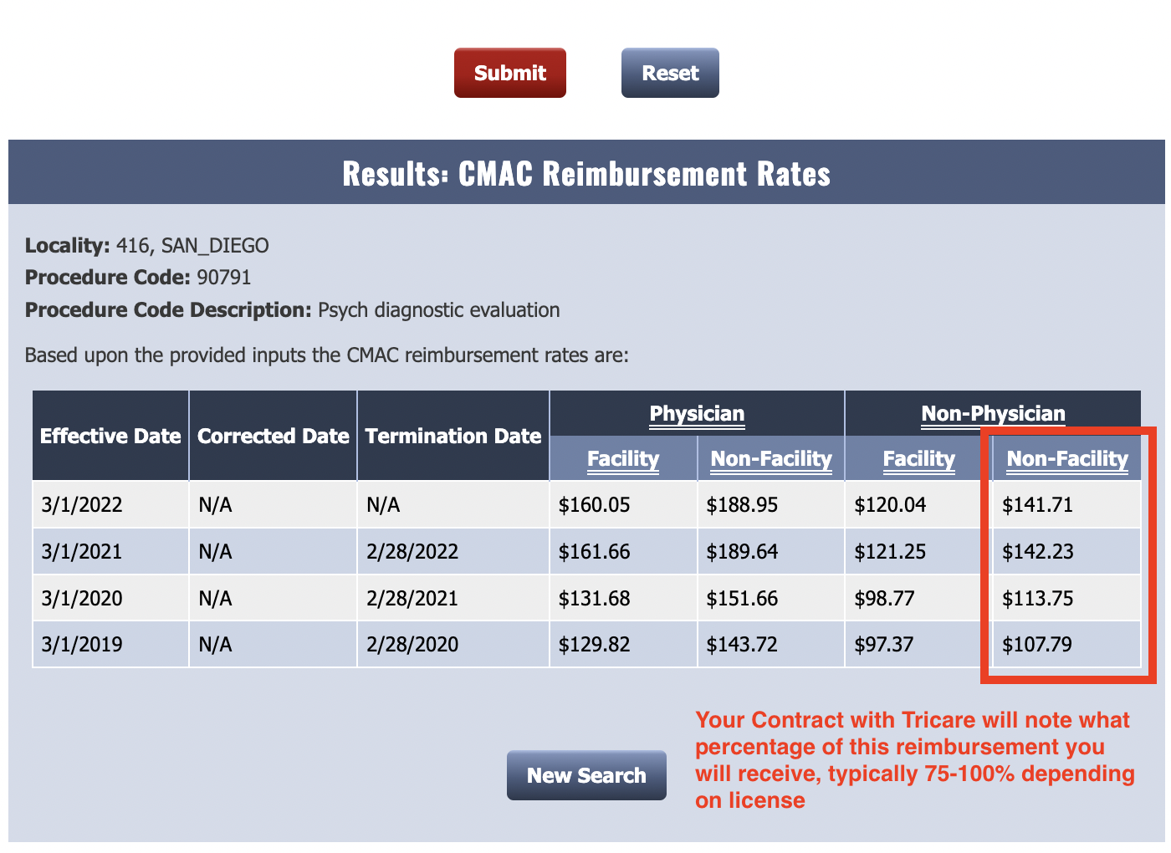Click the Non-Facility link under Physician

click(771, 459)
